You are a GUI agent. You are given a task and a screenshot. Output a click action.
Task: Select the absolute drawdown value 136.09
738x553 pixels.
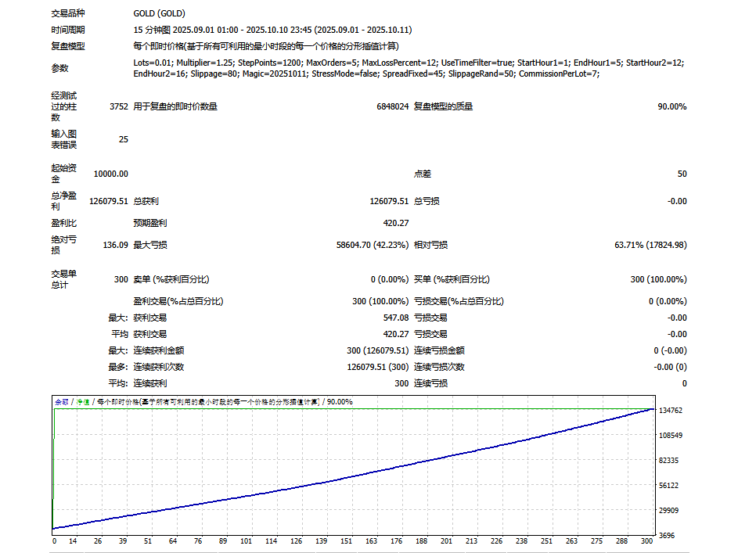click(x=115, y=245)
